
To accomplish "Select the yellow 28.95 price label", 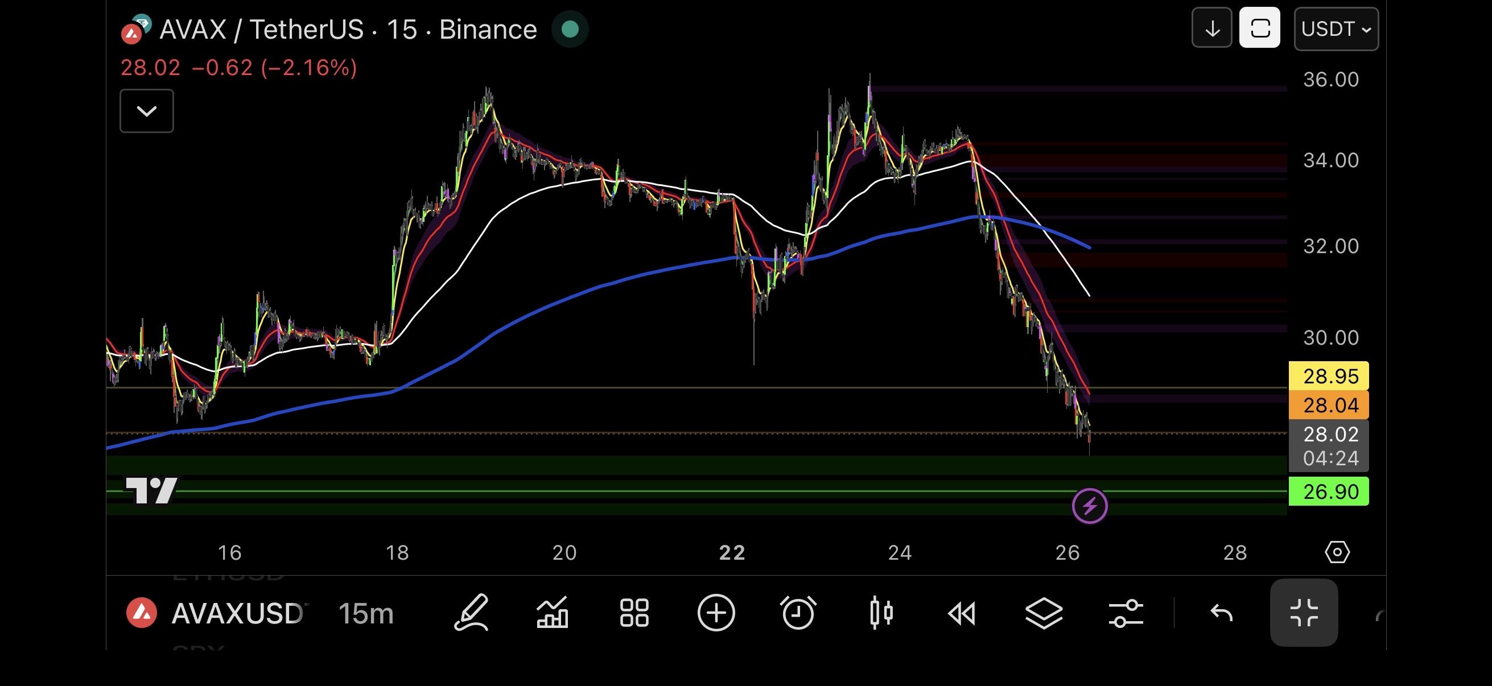I will (1328, 377).
